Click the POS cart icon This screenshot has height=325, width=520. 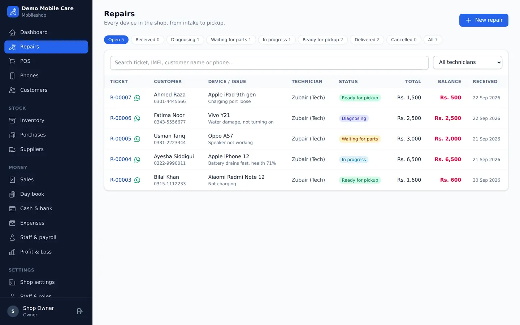pos(12,61)
